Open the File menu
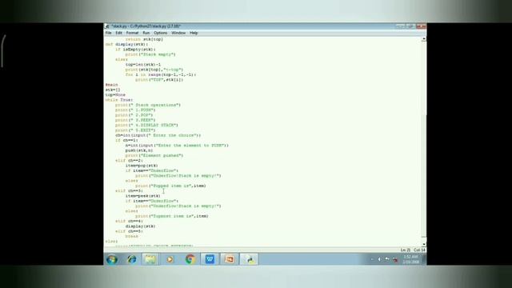512x288 pixels. 109,33
